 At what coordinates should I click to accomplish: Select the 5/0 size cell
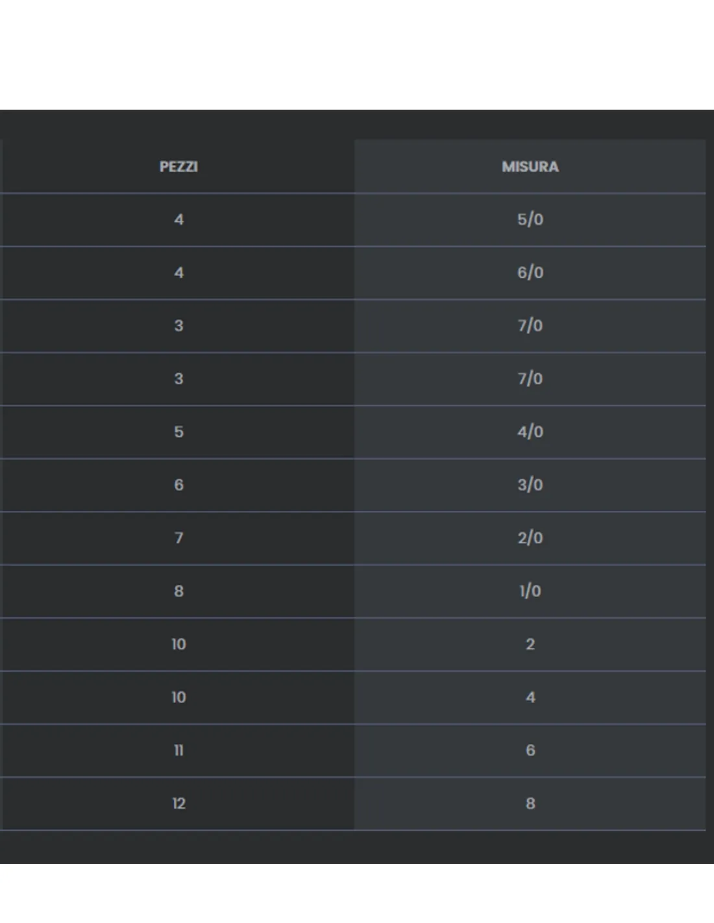click(x=530, y=219)
